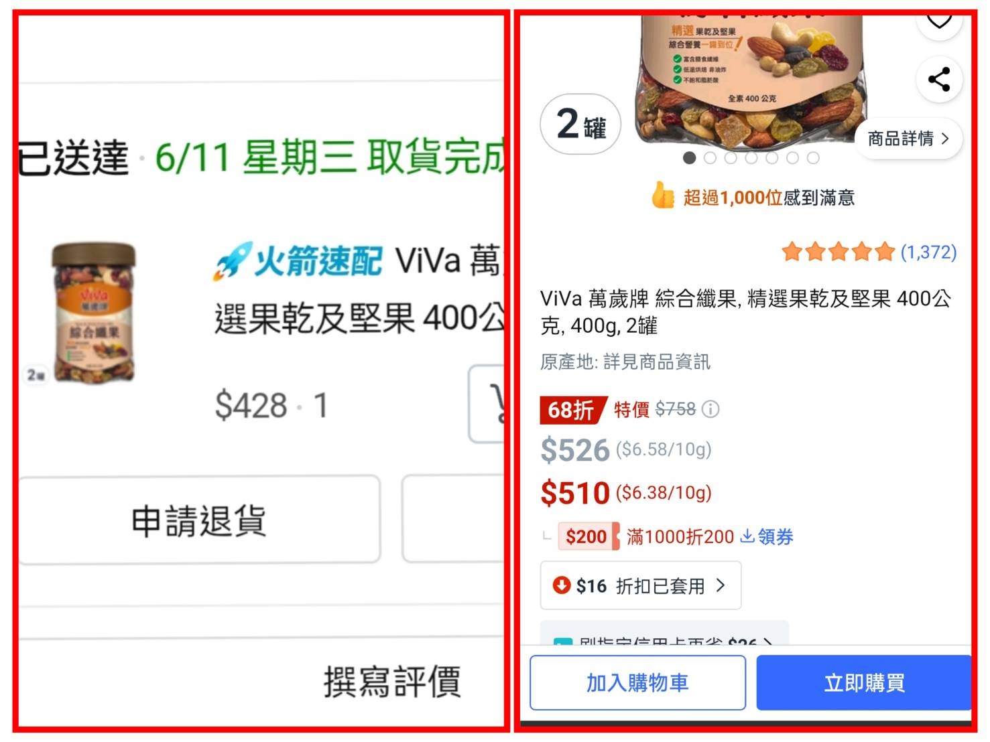The image size is (990, 742).
Task: Click 立即購買 buy now button
Action: click(x=864, y=682)
